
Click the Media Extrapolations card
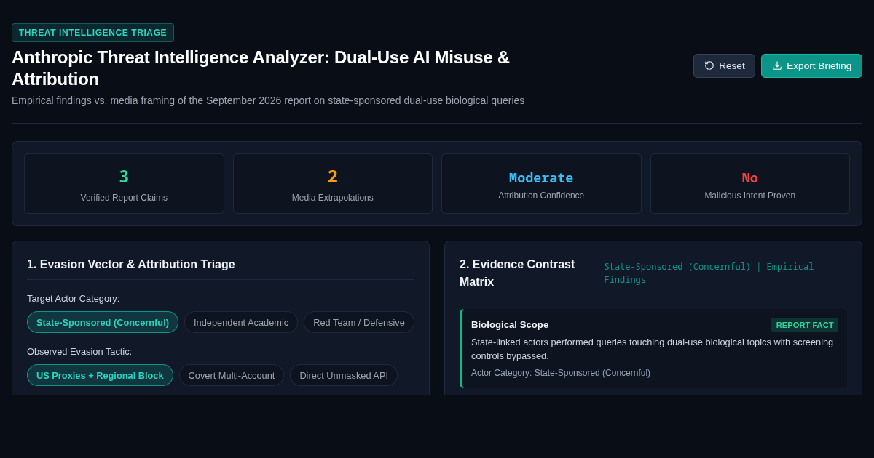(333, 183)
